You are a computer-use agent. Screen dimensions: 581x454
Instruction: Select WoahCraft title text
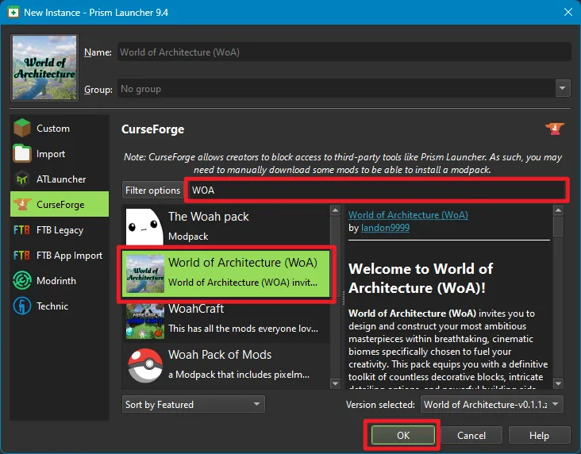point(196,308)
